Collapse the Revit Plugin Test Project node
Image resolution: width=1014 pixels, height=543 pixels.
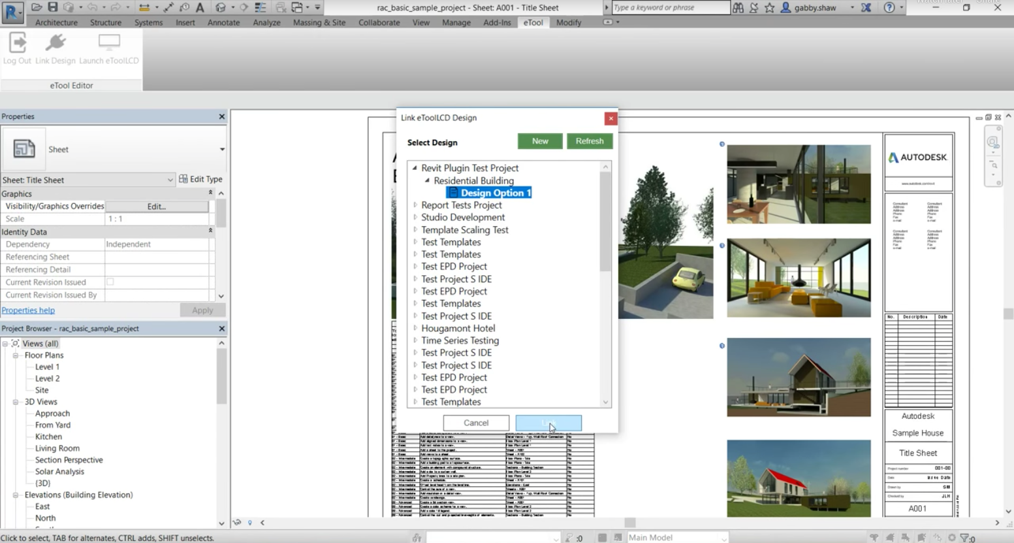coord(415,168)
